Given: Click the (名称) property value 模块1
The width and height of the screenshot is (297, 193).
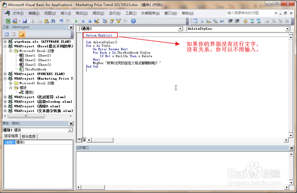Looking at the screenshot, I should click(x=44, y=142).
